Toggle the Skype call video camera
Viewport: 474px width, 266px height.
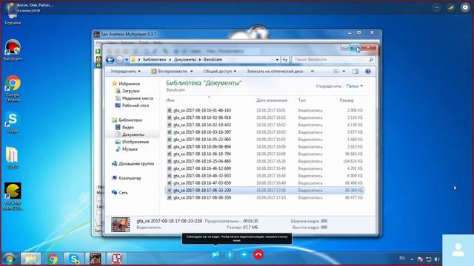point(216,254)
